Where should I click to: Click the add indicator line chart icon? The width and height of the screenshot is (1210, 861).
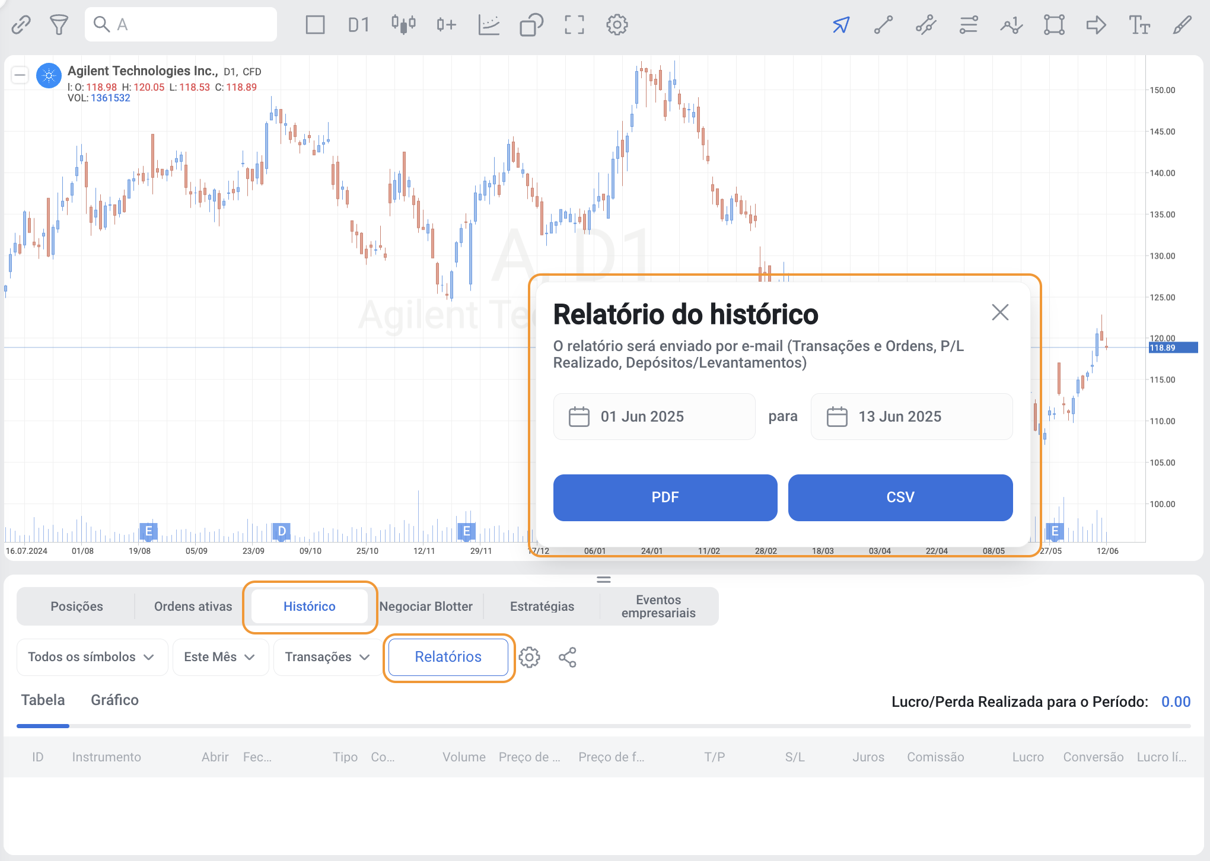click(489, 25)
